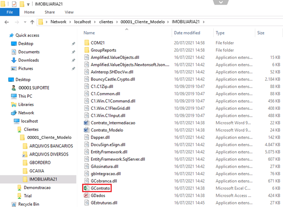The height and width of the screenshot is (207, 283).
Task: Click the Documents icon in Quick access
Action: [14, 52]
